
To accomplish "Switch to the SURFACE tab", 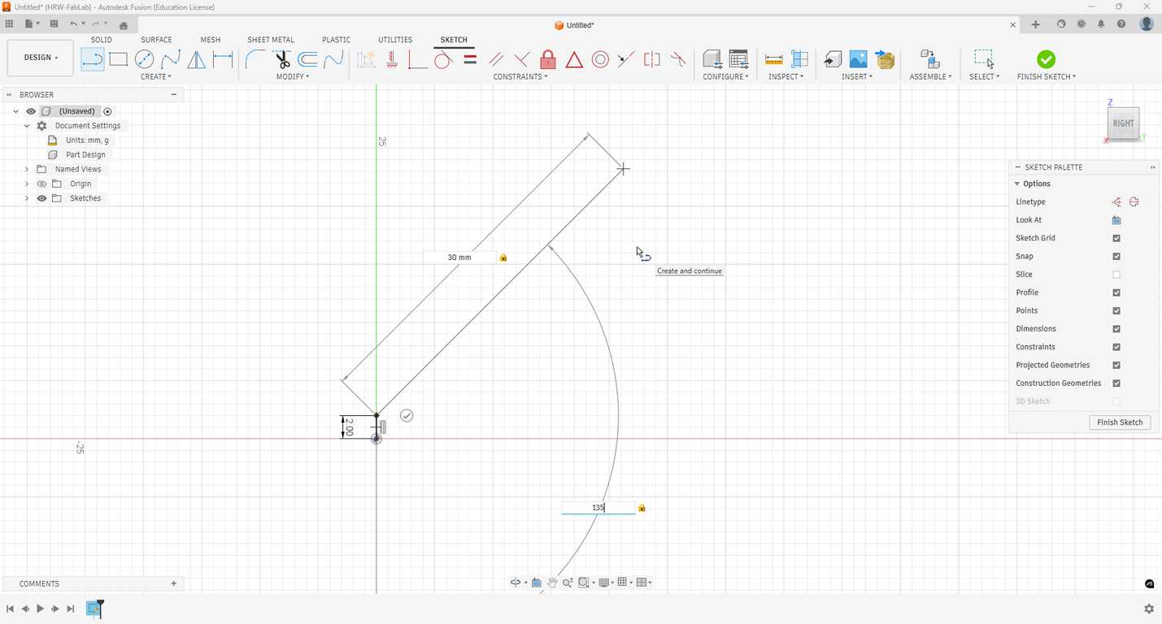I will tap(156, 40).
